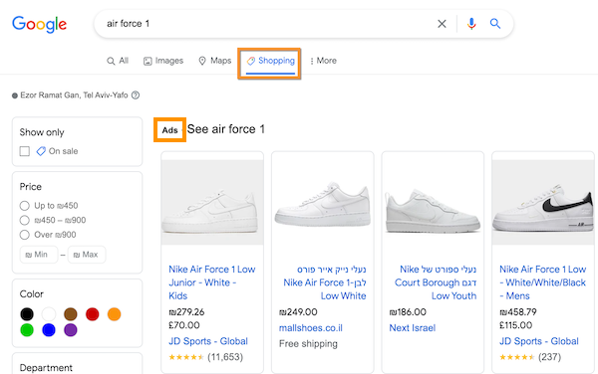Filter by green color swatch
The width and height of the screenshot is (598, 374).
(27, 330)
